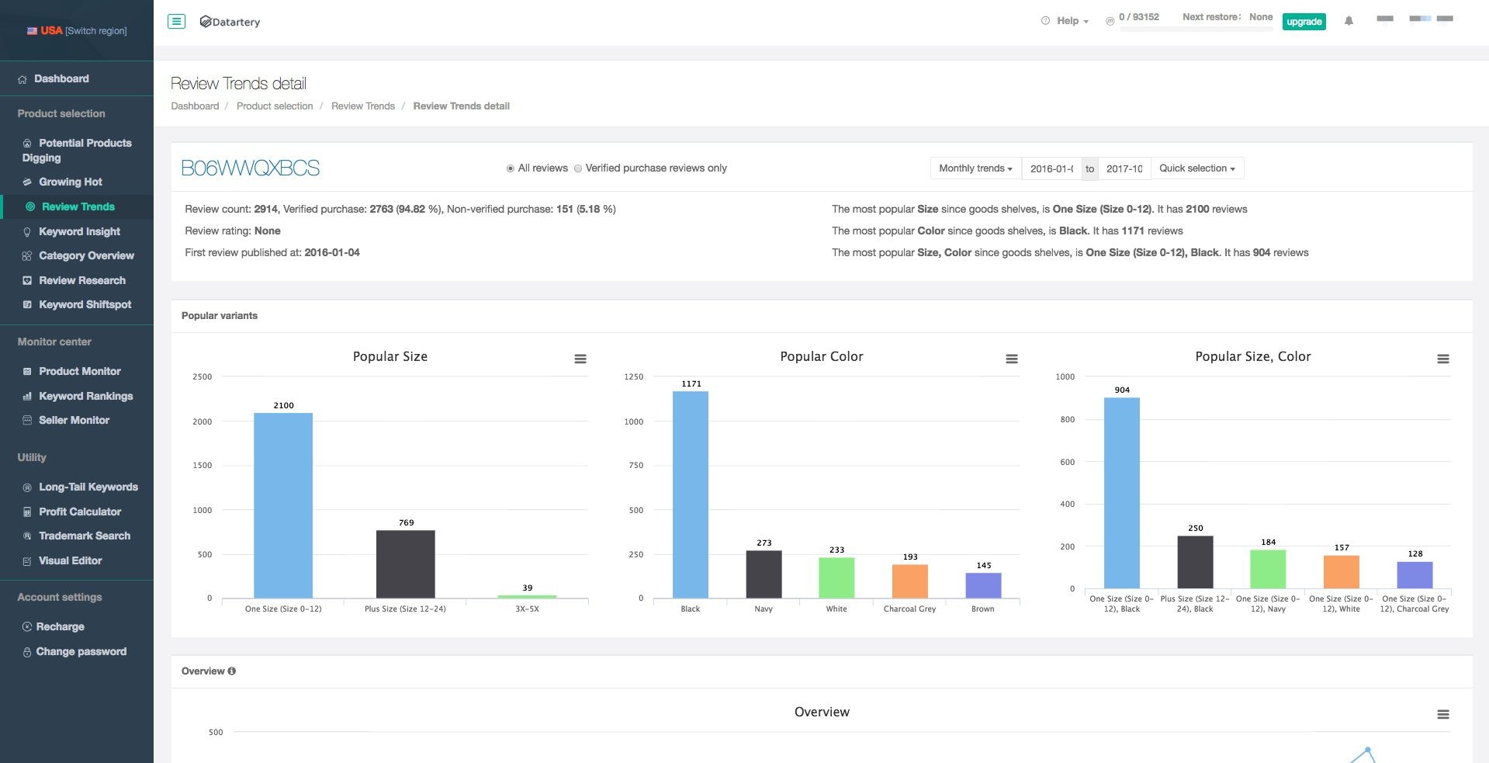This screenshot has width=1489, height=763.
Task: Open Keyword Insight in sidebar
Action: click(x=79, y=231)
